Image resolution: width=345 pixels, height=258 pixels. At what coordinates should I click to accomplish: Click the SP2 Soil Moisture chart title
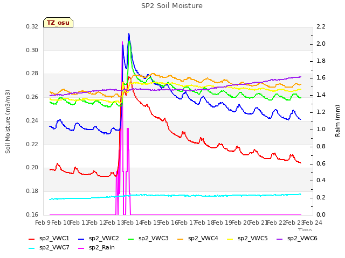172,6
